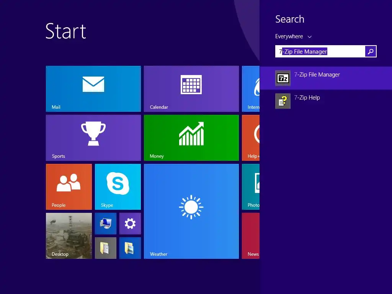This screenshot has height=294, width=392.
Task: Click the 7z icon of 7-Zip File Manager
Action: pos(283,78)
